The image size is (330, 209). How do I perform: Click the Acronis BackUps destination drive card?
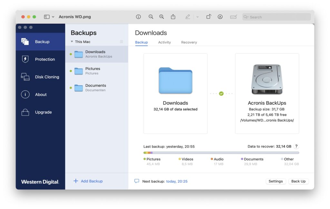pyautogui.click(x=267, y=94)
